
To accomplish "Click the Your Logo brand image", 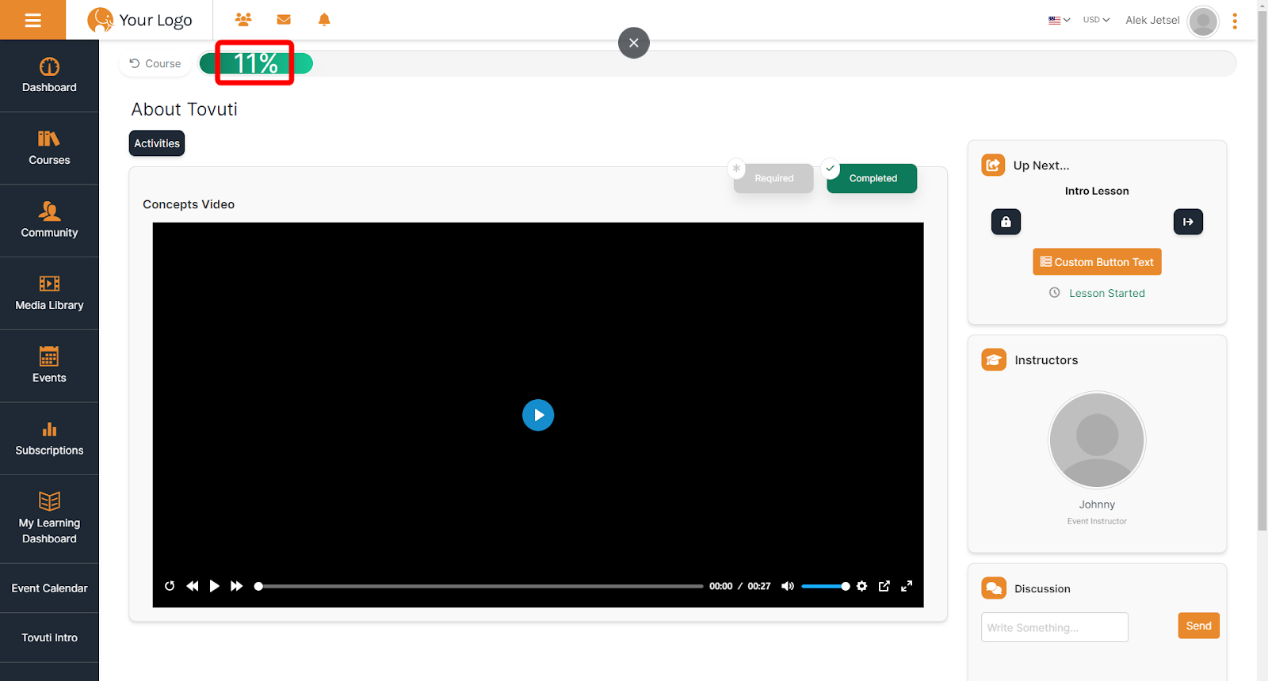I will tap(139, 20).
